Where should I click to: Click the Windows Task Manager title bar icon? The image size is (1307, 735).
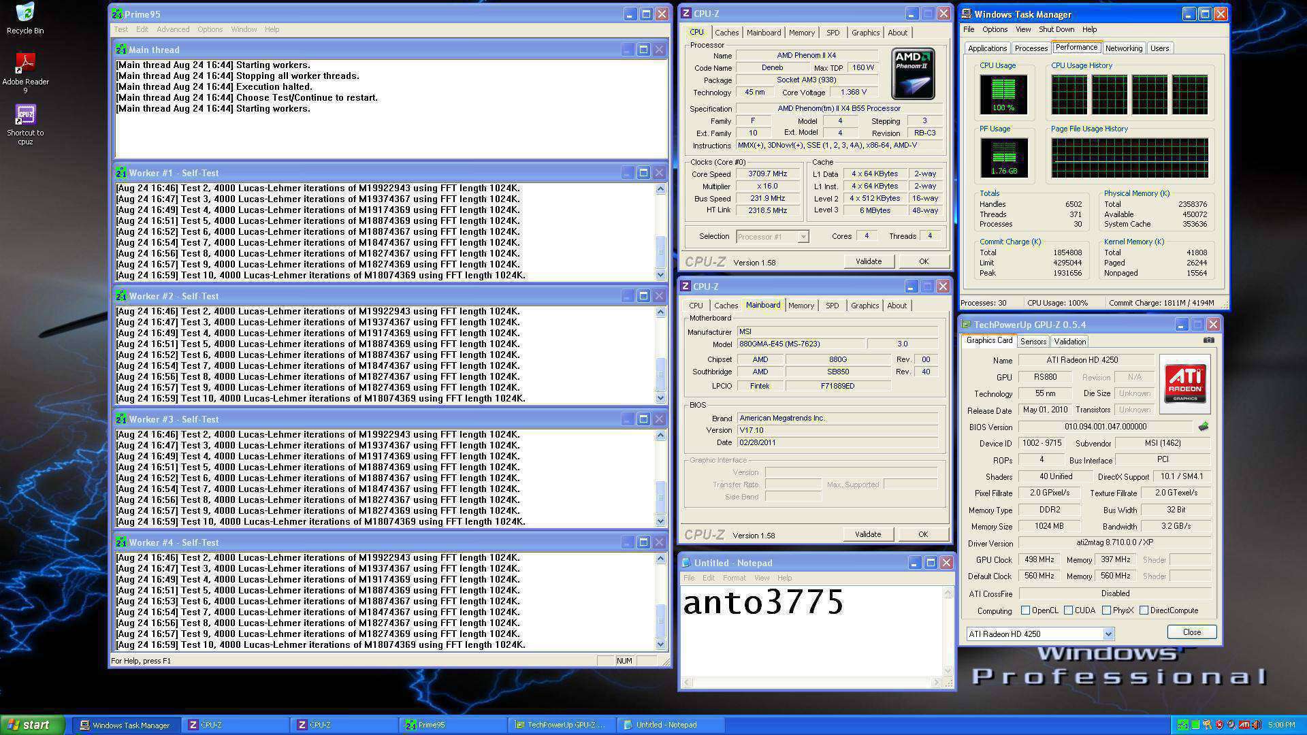point(967,14)
